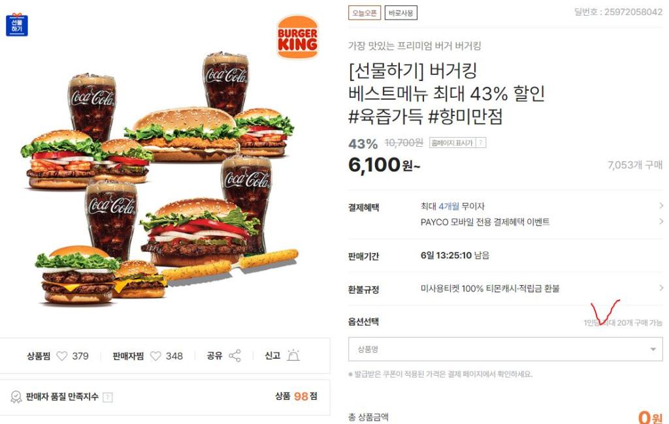Expand the 환불규정 row chevron
The image size is (669, 424).
[x=661, y=288]
